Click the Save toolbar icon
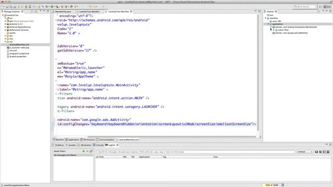 coord(7,7)
